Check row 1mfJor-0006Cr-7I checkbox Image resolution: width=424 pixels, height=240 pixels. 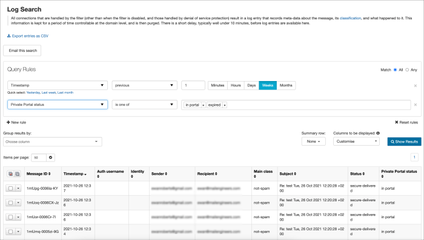pyautogui.click(x=10, y=217)
